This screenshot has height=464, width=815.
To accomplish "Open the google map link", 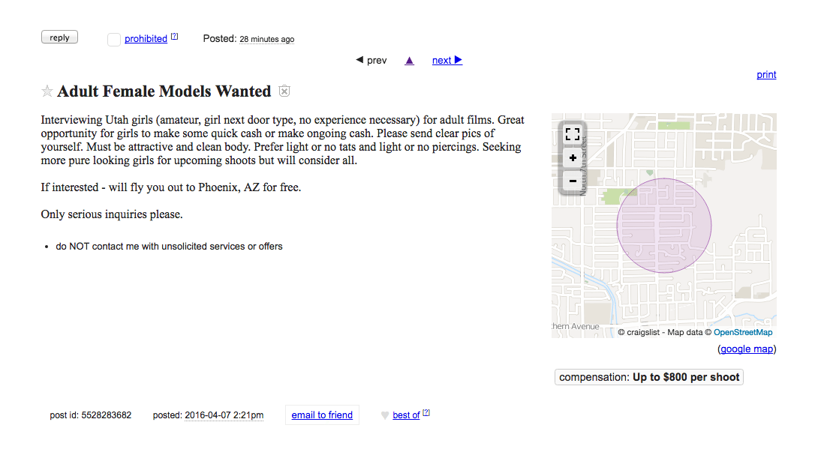I will (x=747, y=349).
